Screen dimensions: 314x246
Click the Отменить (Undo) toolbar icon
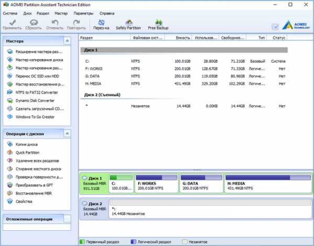[54, 25]
